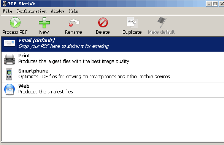Image resolution: width=224 pixels, height=145 pixels.
Task: Select the Web globe preset icon
Action: point(10,90)
